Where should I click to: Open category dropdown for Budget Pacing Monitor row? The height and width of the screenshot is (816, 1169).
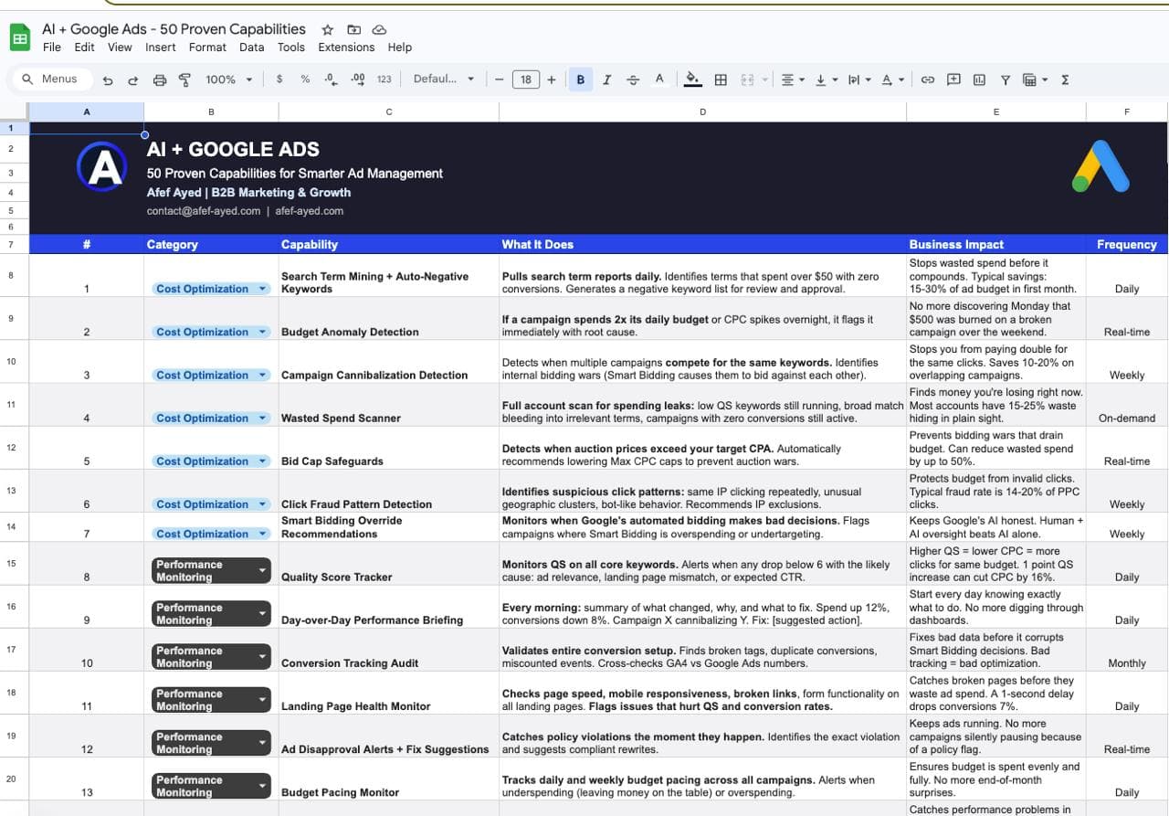point(263,786)
